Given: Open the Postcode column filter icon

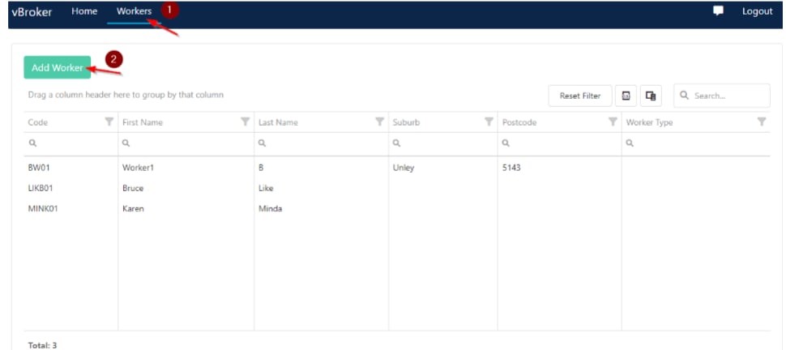Looking at the screenshot, I should pos(613,122).
